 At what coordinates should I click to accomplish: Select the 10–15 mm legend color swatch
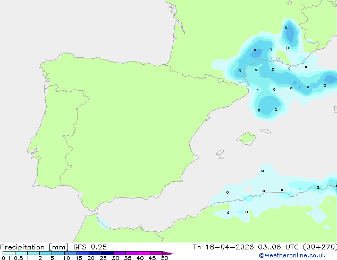[70, 253]
